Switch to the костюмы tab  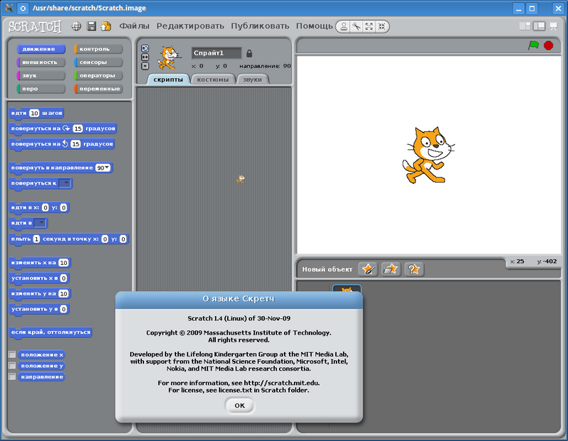click(x=213, y=80)
